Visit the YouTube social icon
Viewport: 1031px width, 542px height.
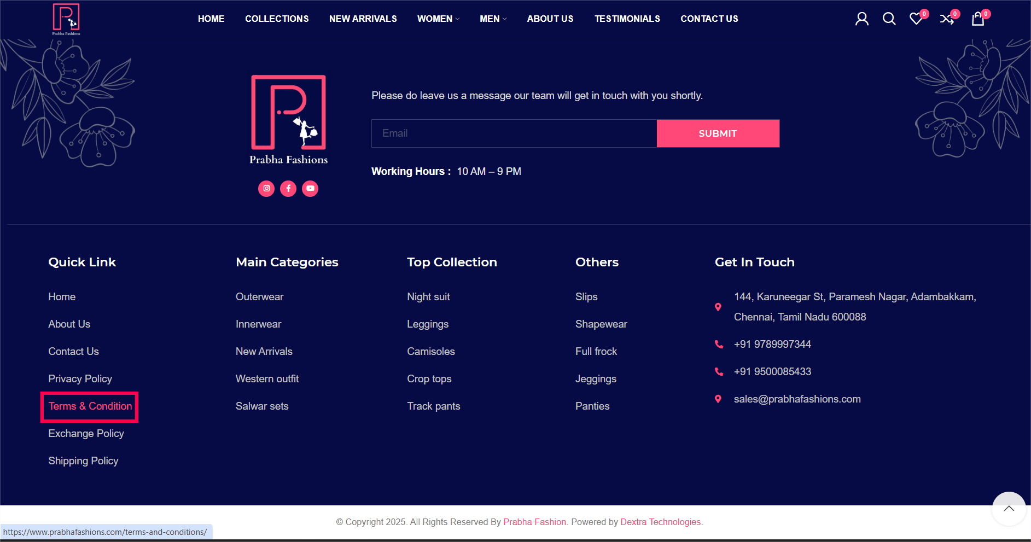[x=310, y=189]
